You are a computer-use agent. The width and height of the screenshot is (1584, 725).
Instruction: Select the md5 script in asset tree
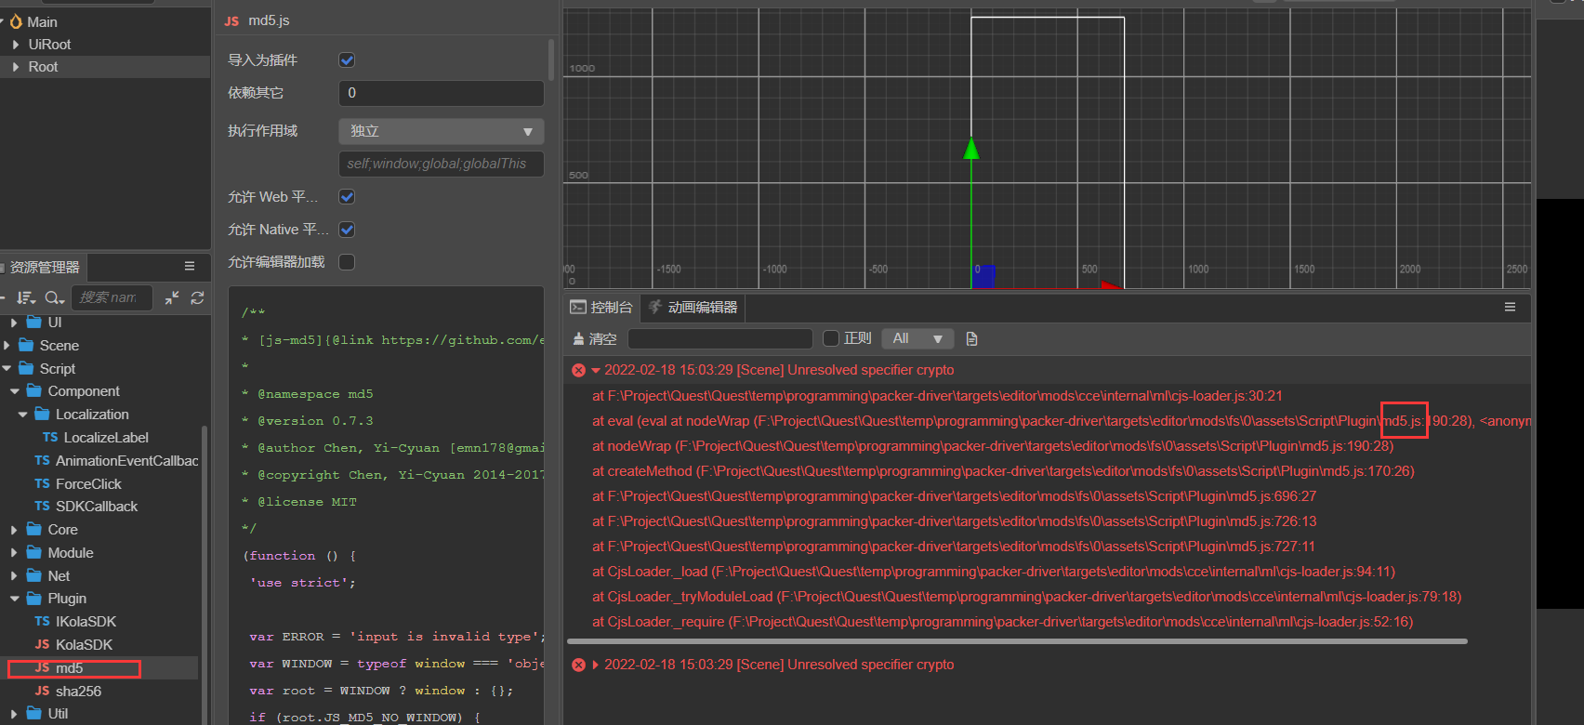(69, 667)
